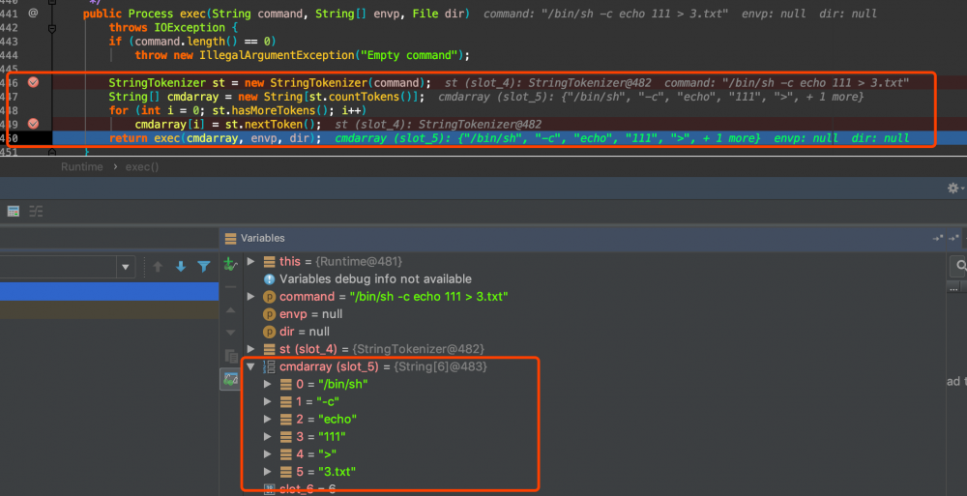967x496 pixels.
Task: Expand array element 1 = "-c"
Action: click(x=268, y=401)
